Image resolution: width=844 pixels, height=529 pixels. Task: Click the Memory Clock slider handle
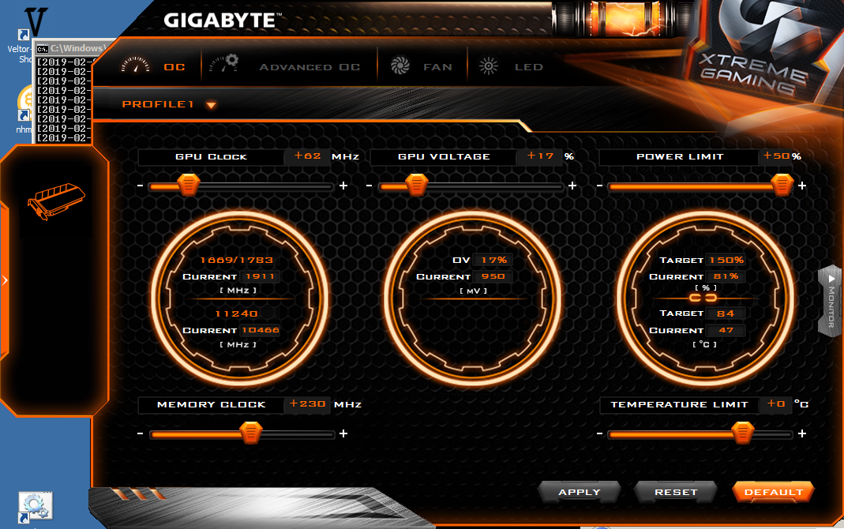point(250,433)
